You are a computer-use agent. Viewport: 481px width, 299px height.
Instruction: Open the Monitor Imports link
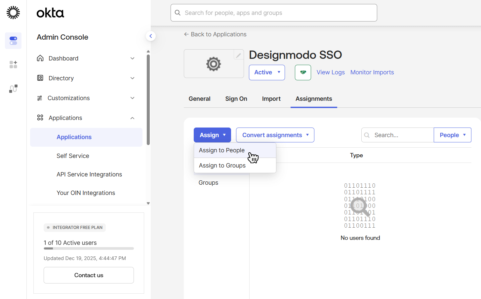pos(372,72)
